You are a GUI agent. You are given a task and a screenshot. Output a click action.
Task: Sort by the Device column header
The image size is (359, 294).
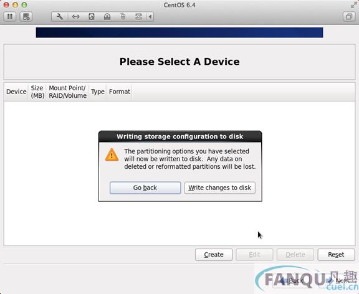click(x=16, y=92)
